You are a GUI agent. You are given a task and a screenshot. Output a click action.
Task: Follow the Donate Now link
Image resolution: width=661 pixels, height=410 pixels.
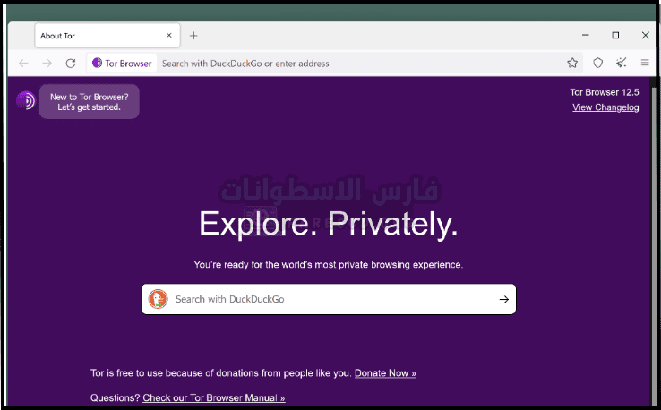(x=385, y=373)
